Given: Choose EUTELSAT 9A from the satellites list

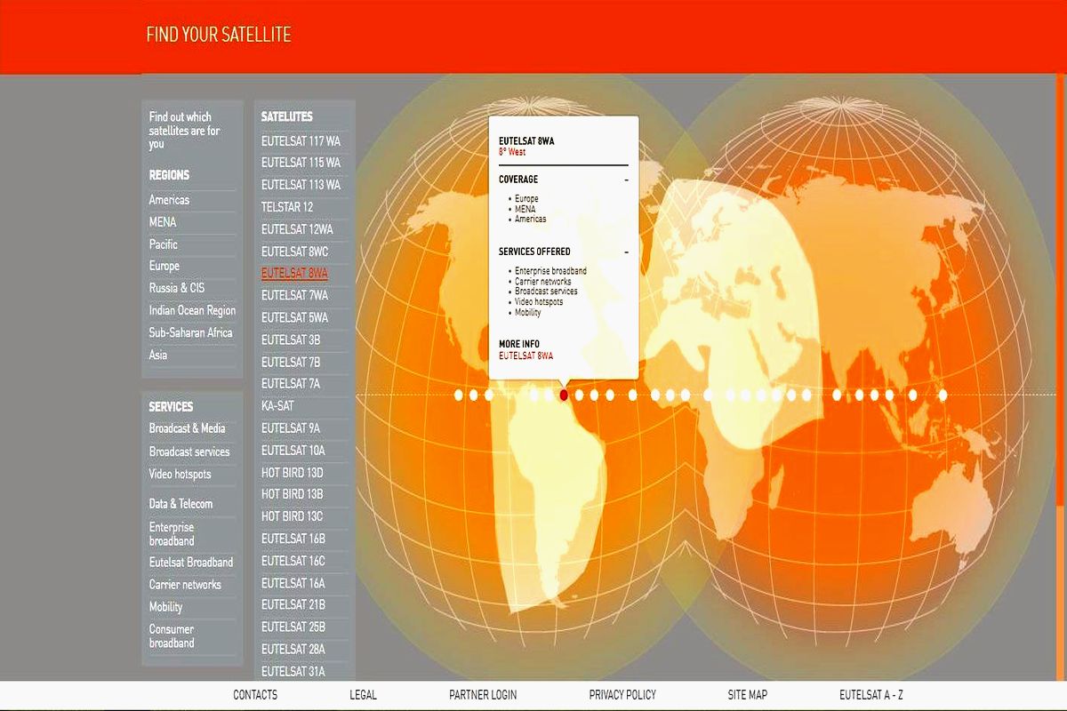Looking at the screenshot, I should (x=291, y=427).
